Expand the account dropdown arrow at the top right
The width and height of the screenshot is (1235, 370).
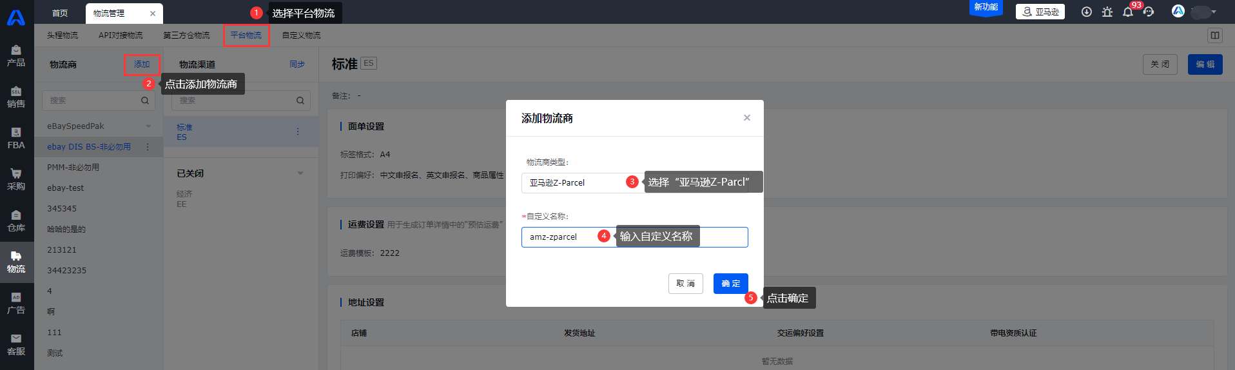click(1214, 12)
